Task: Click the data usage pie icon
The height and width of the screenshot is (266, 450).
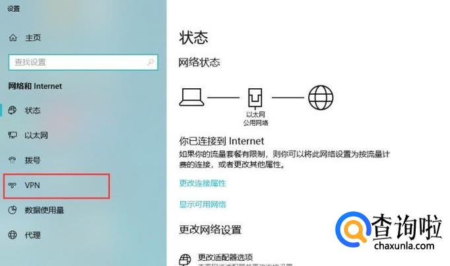Action: (x=13, y=210)
